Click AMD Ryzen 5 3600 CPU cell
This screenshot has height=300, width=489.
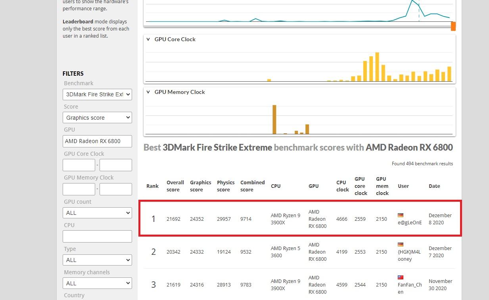coord(286,252)
